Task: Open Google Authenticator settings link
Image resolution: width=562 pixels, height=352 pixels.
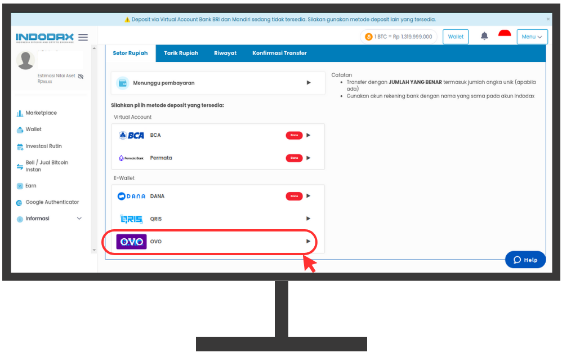Action: 52,202
